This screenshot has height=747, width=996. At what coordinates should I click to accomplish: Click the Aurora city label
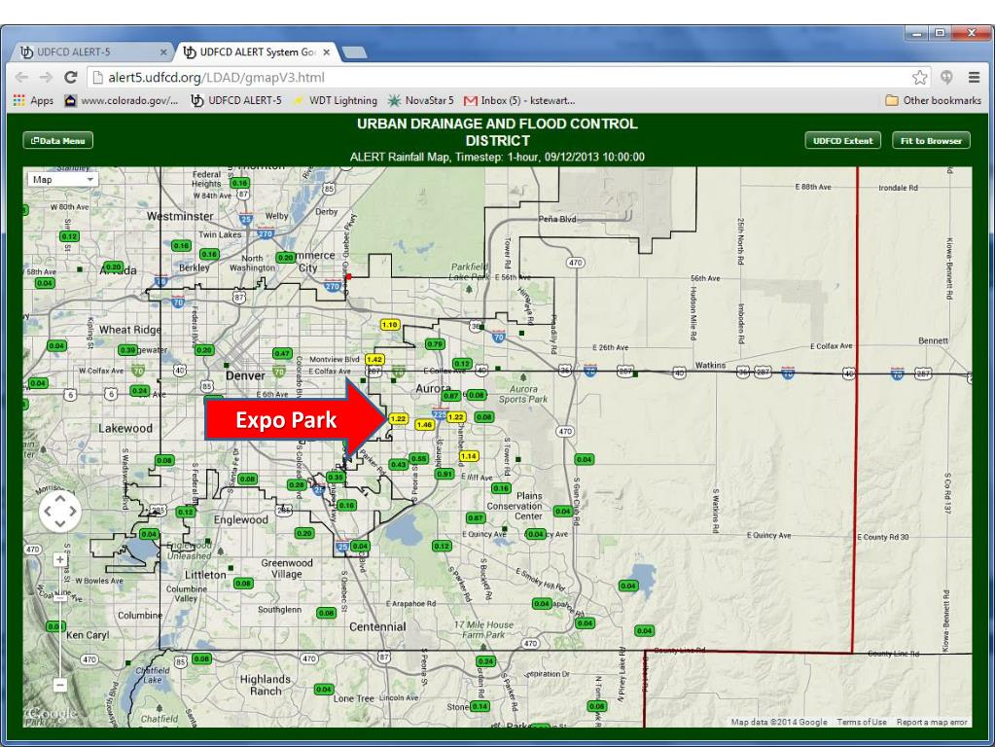(x=433, y=388)
